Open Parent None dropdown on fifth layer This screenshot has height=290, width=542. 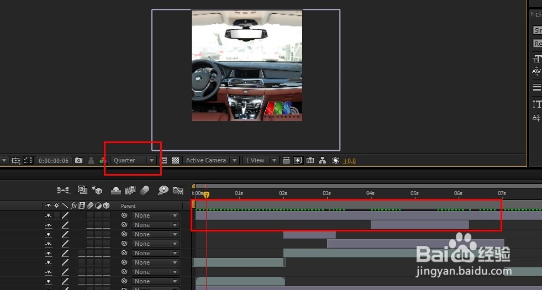[155, 253]
